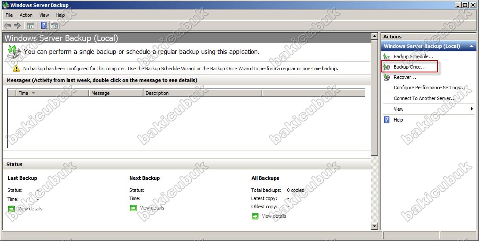Maximize the Windows Server Backup window
This screenshot has width=479, height=241.
[x=465, y=5]
